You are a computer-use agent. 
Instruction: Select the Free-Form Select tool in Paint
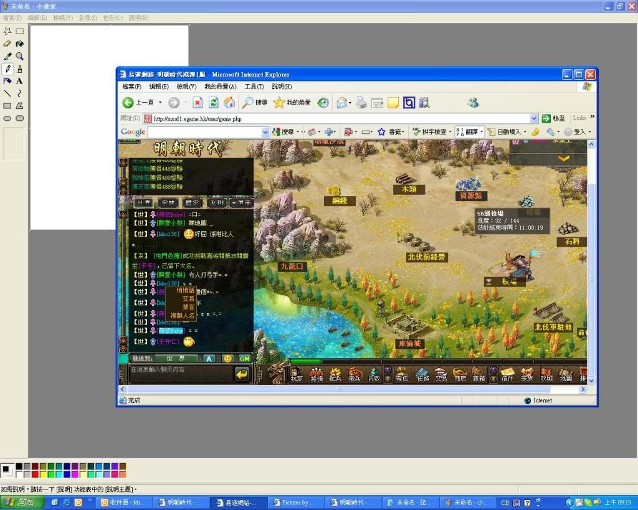tap(7, 31)
